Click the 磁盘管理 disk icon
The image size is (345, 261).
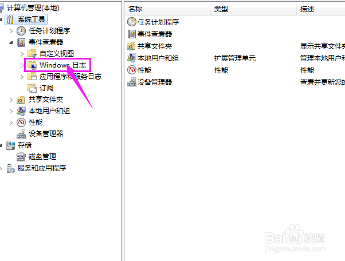pyautogui.click(x=21, y=157)
